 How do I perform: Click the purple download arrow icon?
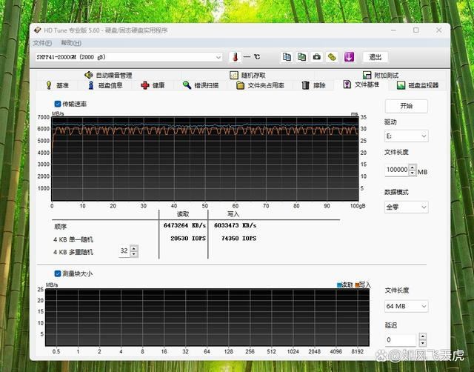point(349,57)
